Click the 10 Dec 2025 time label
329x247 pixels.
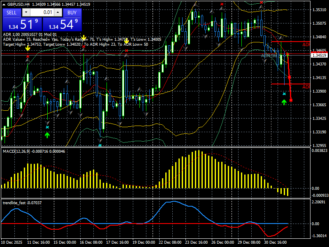click(12, 242)
